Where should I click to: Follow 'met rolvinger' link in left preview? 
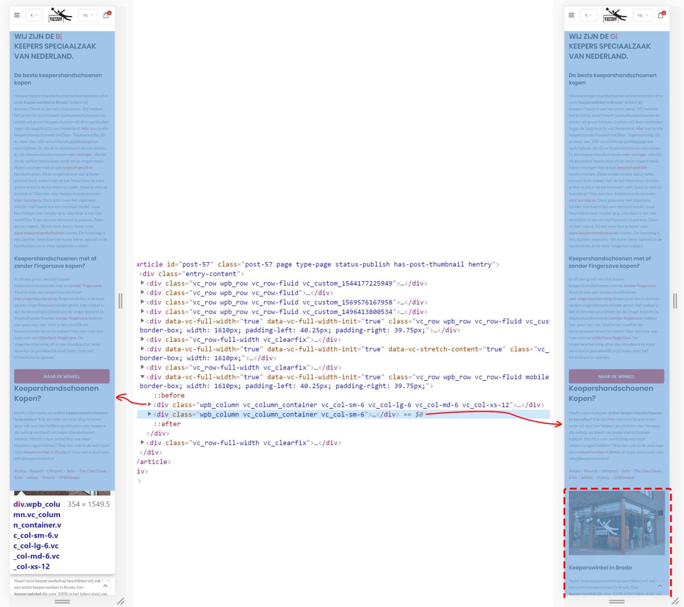pos(79,154)
